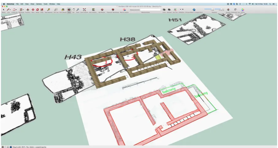Screen dimensions: 278x148
Task: Activate the Push/Pull tool
Action: coord(28,10)
